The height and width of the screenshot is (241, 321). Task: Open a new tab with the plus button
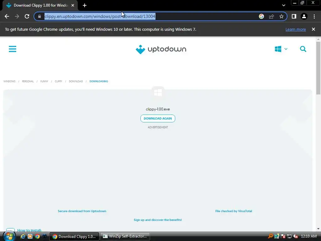(x=85, y=5)
